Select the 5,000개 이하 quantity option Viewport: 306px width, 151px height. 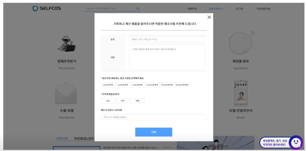(x=137, y=85)
